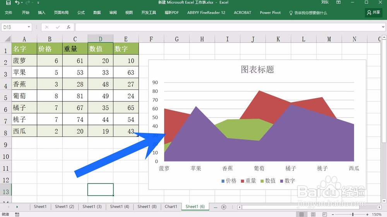387x217 pixels.
Task: Click the 重量 legend red swatch
Action: pyautogui.click(x=242, y=181)
